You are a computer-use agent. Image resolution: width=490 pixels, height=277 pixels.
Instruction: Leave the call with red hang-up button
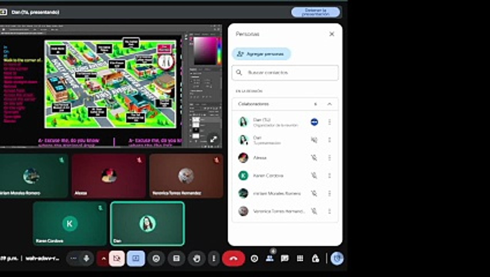click(x=233, y=259)
